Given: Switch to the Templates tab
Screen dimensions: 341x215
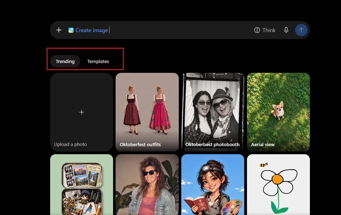Looking at the screenshot, I should (x=98, y=61).
